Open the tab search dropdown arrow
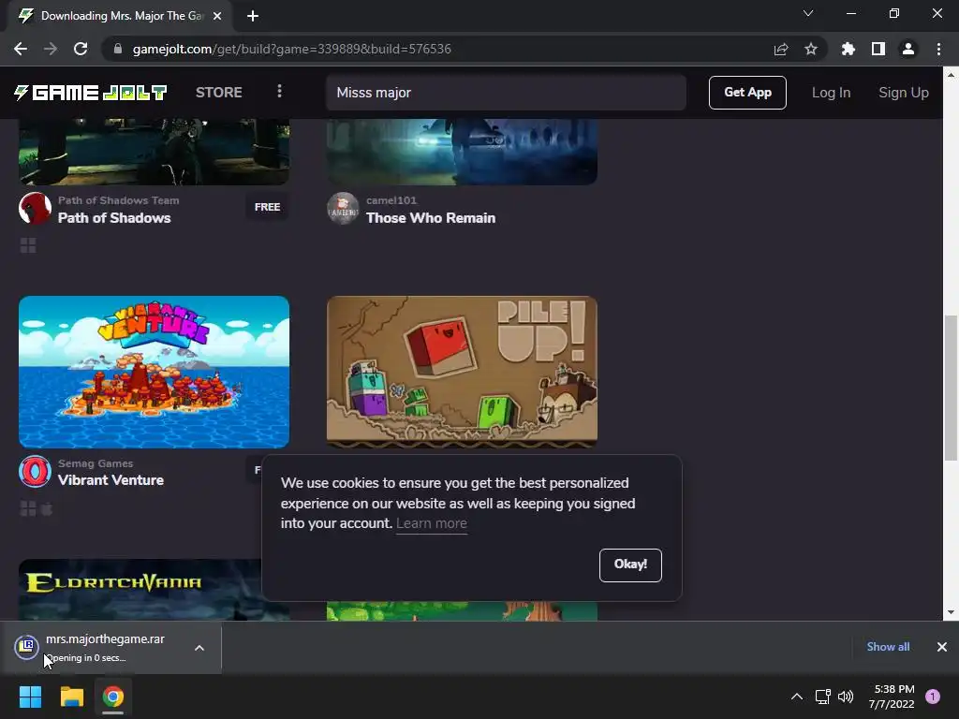Image resolution: width=959 pixels, height=719 pixels. (808, 13)
